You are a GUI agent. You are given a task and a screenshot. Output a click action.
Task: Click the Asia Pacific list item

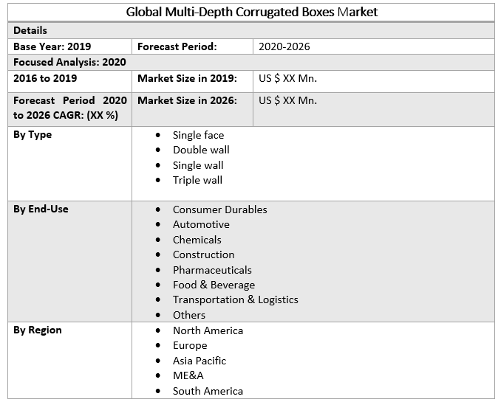pos(199,361)
